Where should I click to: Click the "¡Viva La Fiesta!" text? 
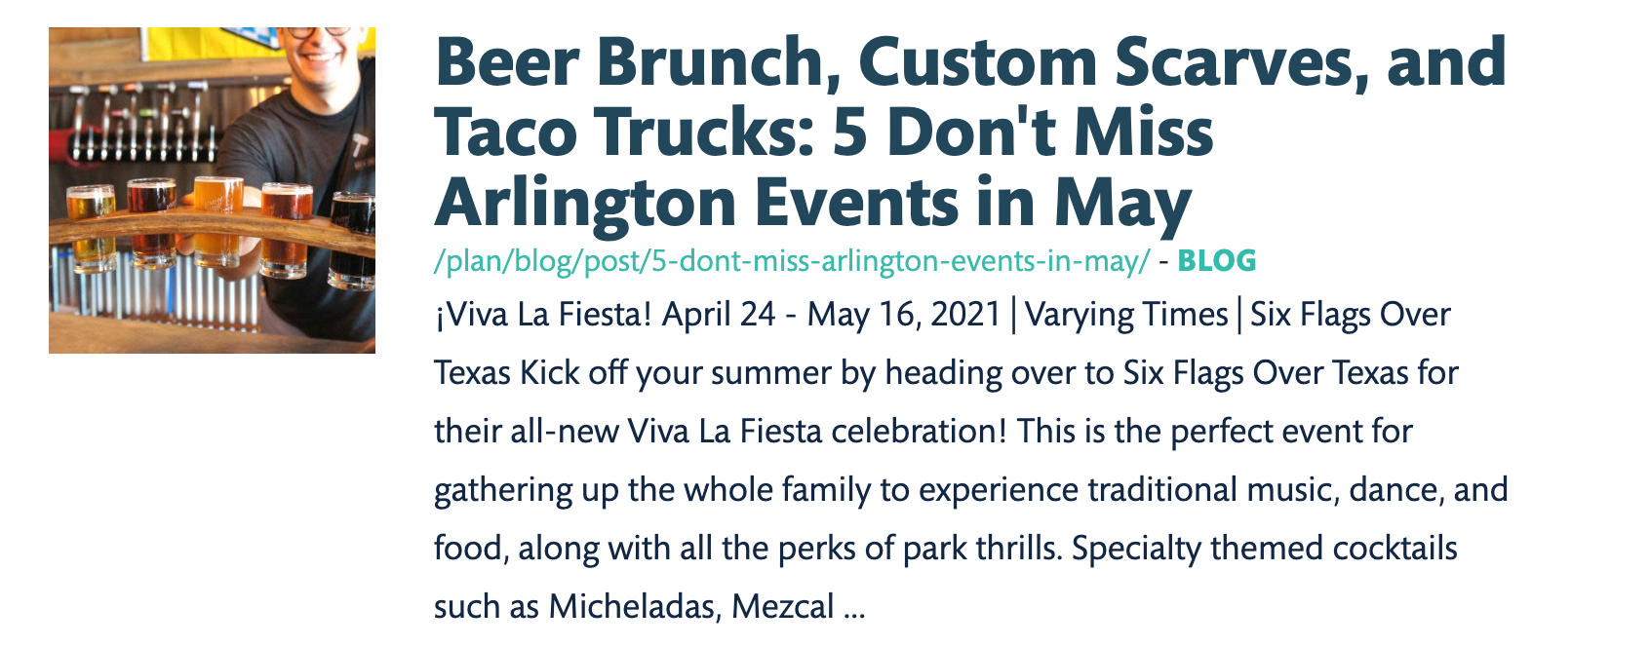(542, 315)
